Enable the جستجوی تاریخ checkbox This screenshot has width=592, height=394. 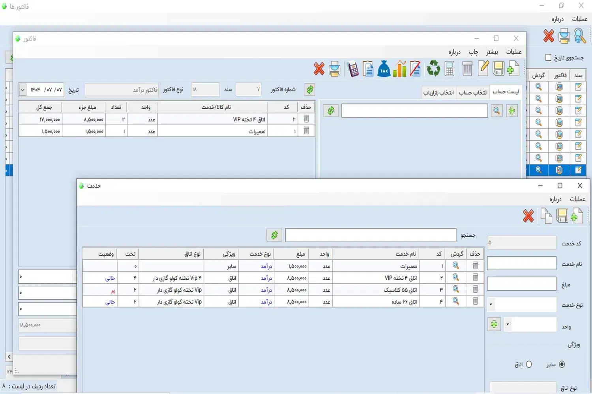(548, 58)
